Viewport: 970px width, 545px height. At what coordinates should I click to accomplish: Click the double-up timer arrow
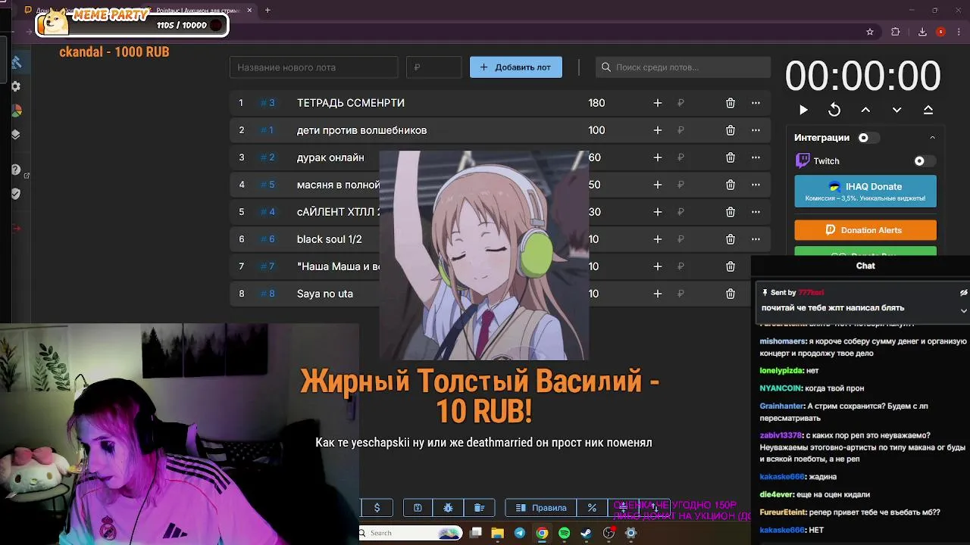click(x=928, y=110)
